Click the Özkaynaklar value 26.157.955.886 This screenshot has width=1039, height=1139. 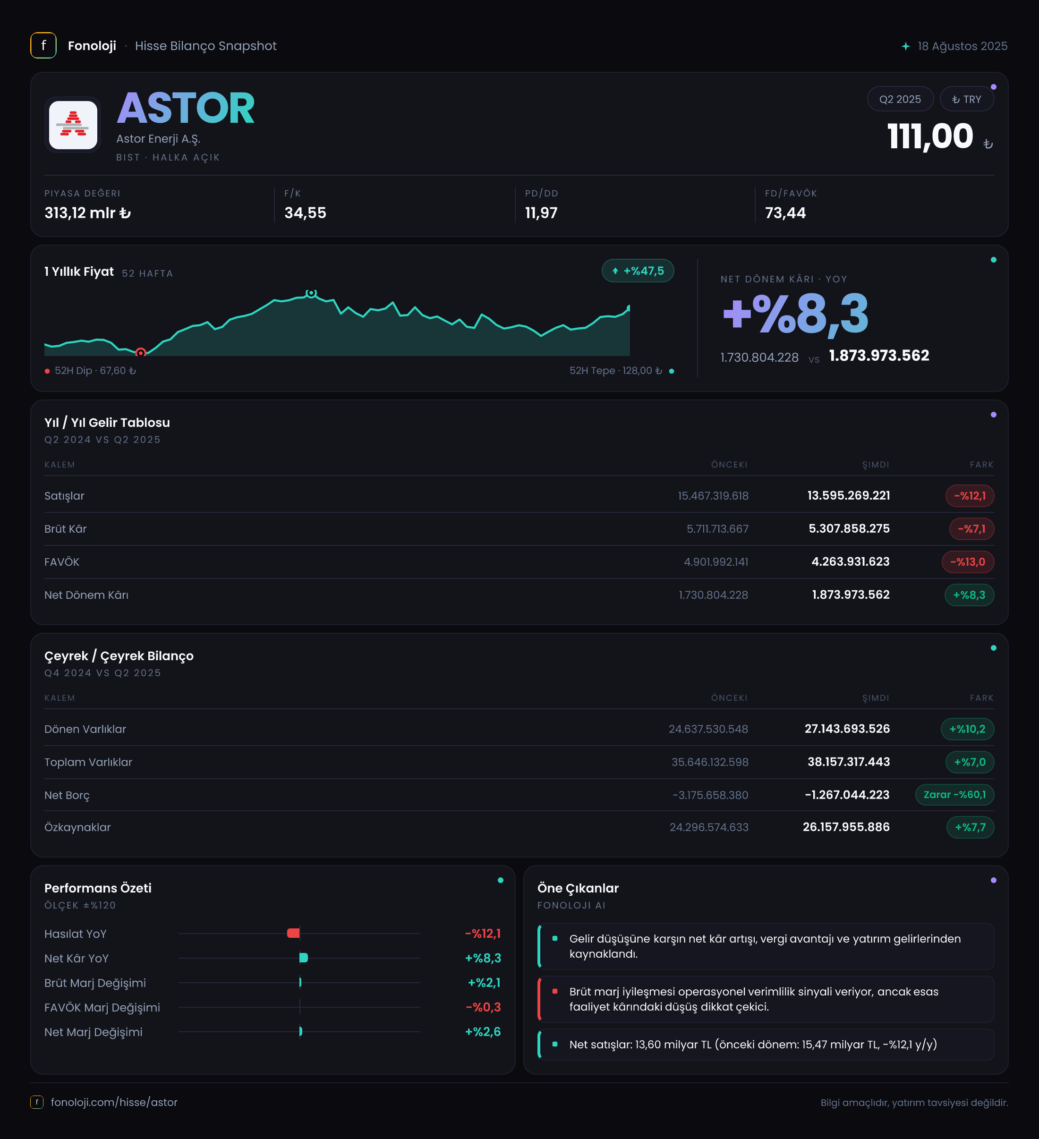(846, 827)
